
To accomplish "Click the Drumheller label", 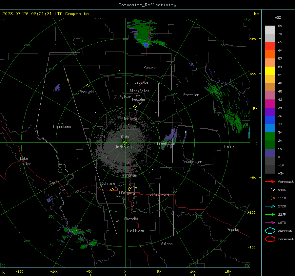I will (192, 162).
